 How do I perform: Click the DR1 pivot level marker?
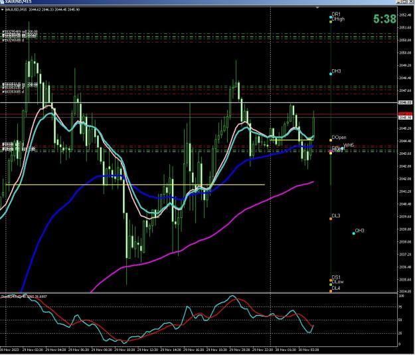331,17
